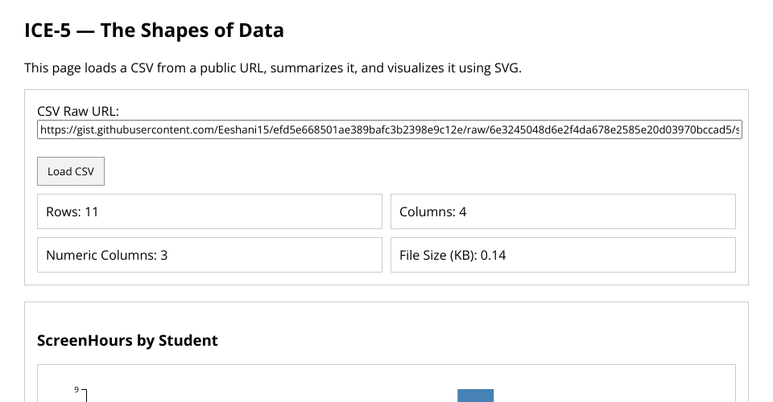
Task: Click the page description paragraph
Action: point(273,68)
